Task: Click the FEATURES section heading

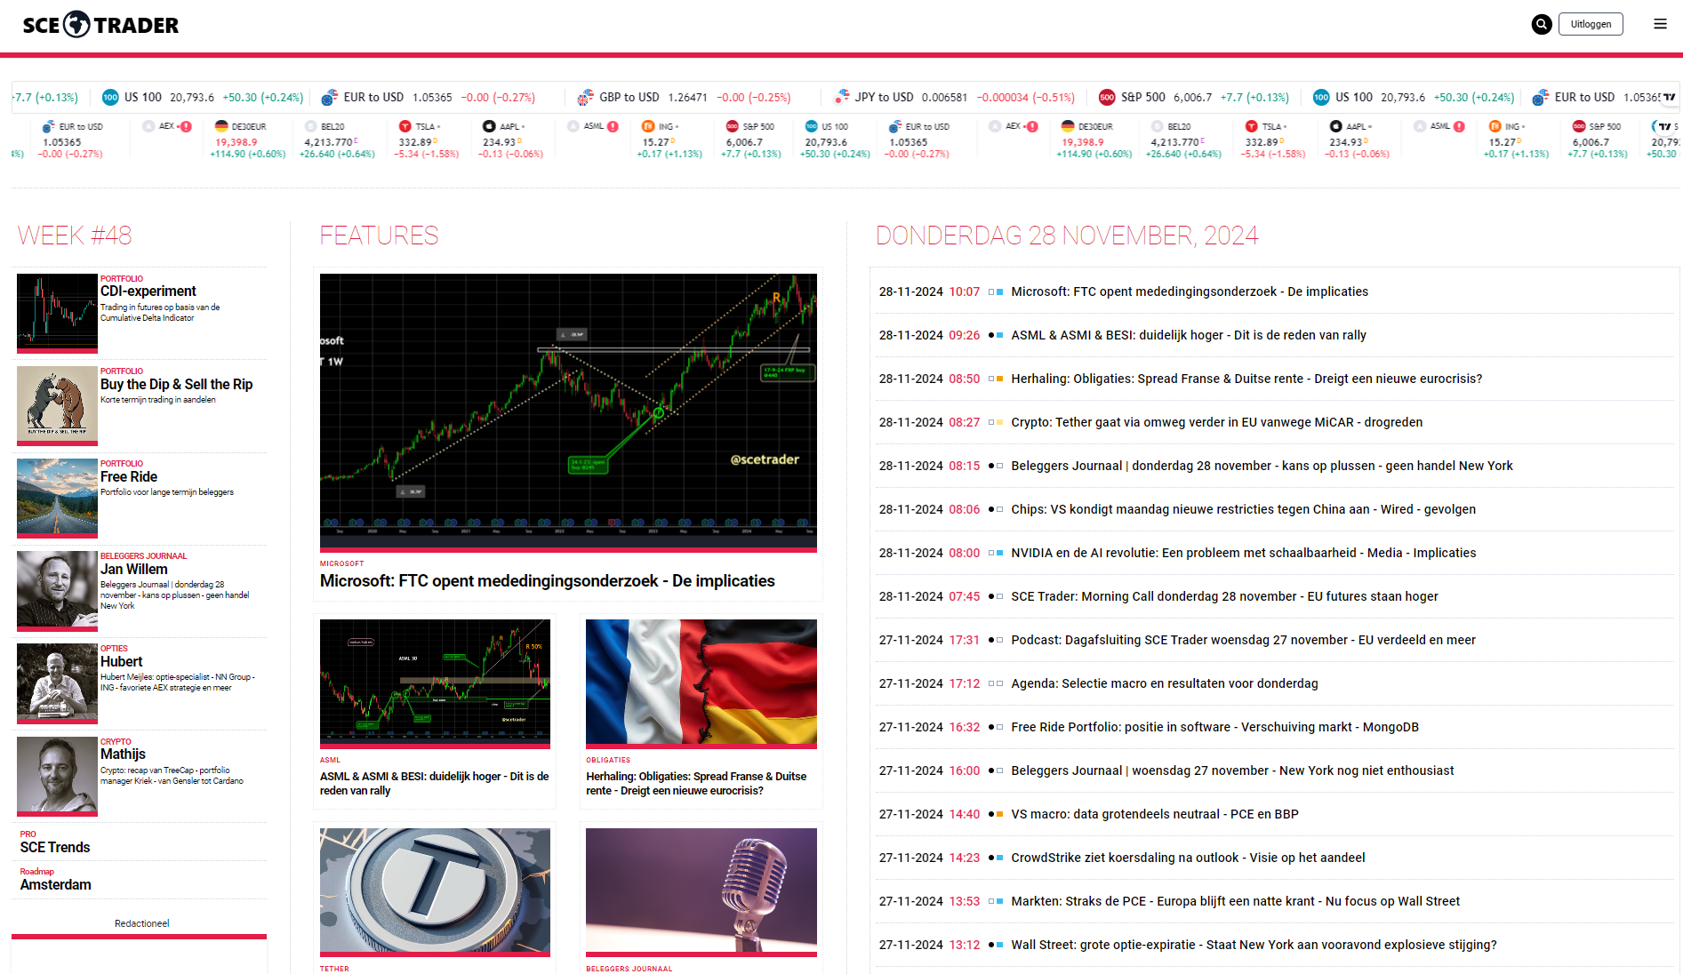Action: (x=379, y=236)
